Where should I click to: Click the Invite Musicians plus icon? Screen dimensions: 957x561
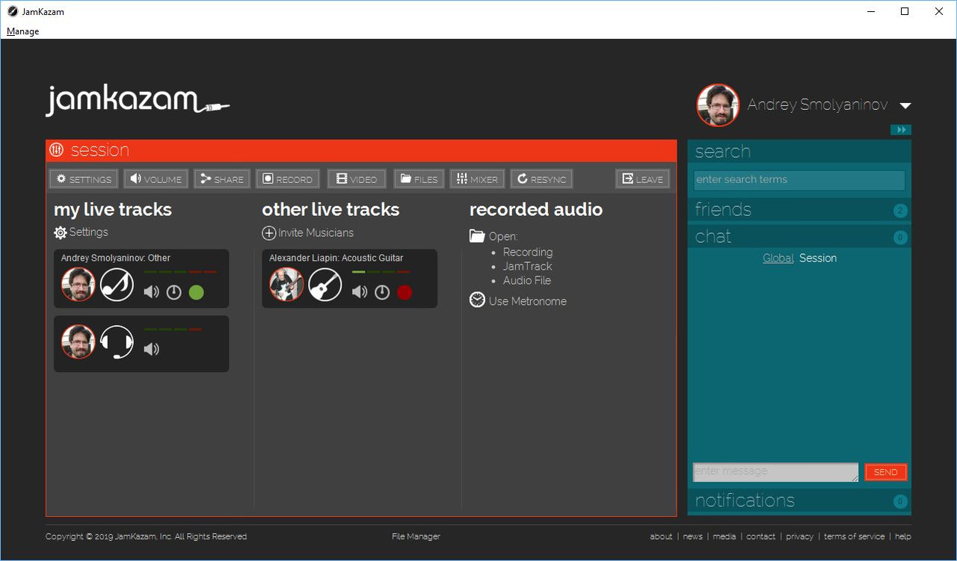[269, 233]
